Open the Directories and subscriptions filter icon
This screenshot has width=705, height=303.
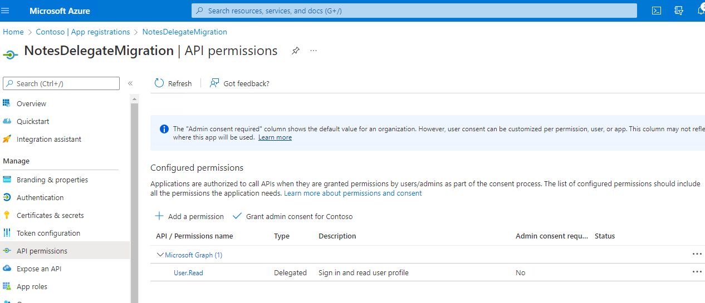click(x=678, y=11)
